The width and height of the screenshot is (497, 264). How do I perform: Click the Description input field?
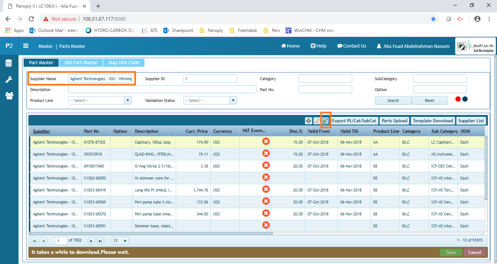point(162,90)
